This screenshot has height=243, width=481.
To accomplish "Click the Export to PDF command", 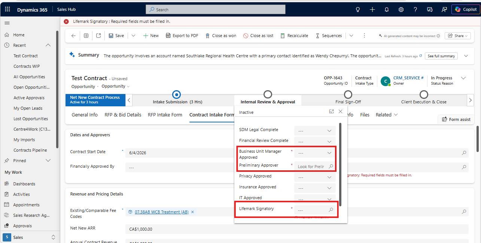I will 182,36.
